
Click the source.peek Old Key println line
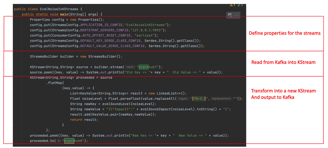pyautogui.click(x=126, y=72)
